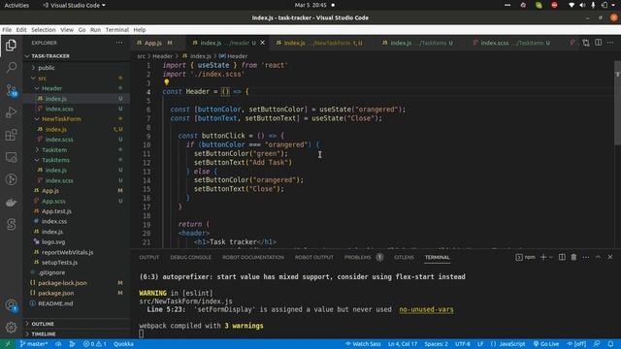Open the File menu
Viewport: 621px width, 349px height.
pyautogui.click(x=7, y=30)
